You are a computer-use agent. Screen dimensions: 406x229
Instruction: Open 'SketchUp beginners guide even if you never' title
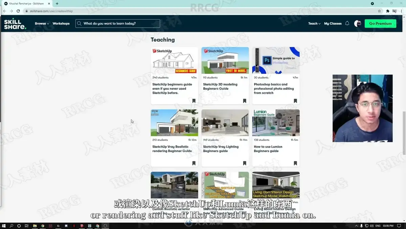pyautogui.click(x=172, y=88)
